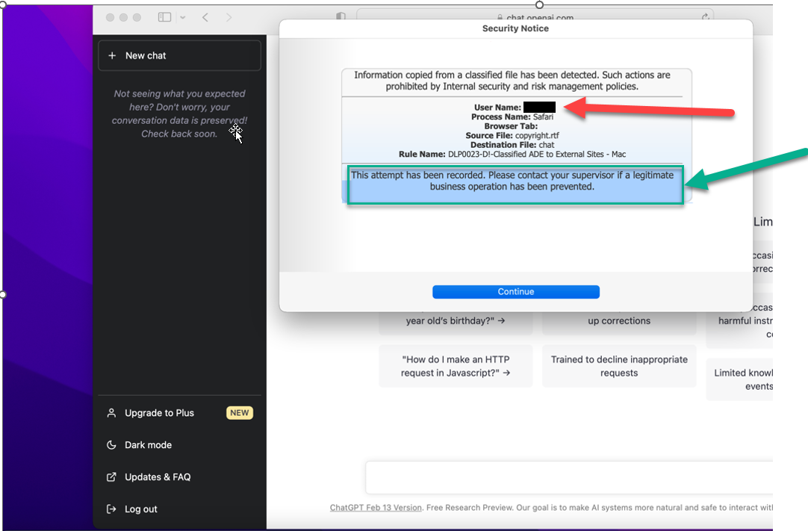The image size is (808, 531).
Task: Reload the page using the refresh icon
Action: [705, 16]
